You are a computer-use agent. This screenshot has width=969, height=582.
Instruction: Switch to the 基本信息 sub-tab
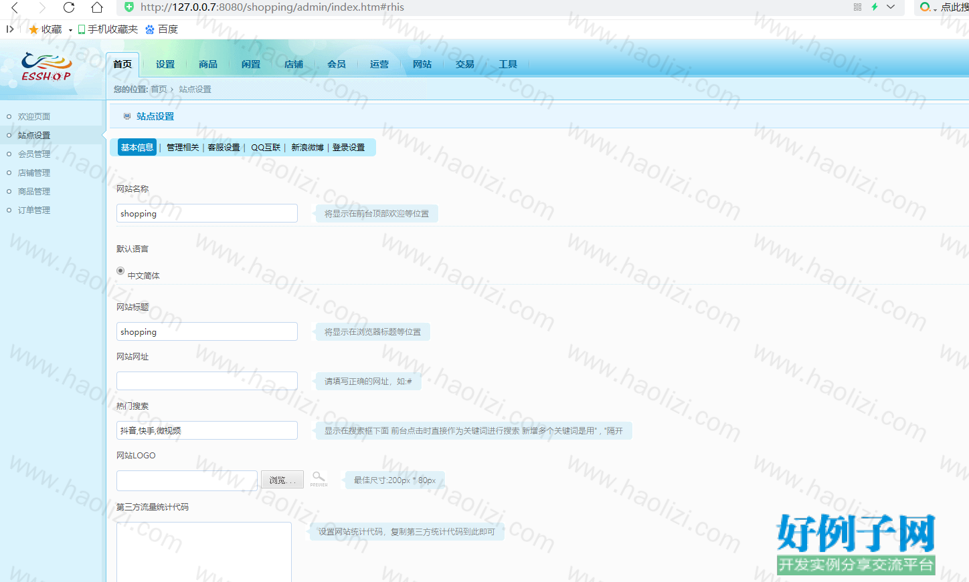coord(137,148)
